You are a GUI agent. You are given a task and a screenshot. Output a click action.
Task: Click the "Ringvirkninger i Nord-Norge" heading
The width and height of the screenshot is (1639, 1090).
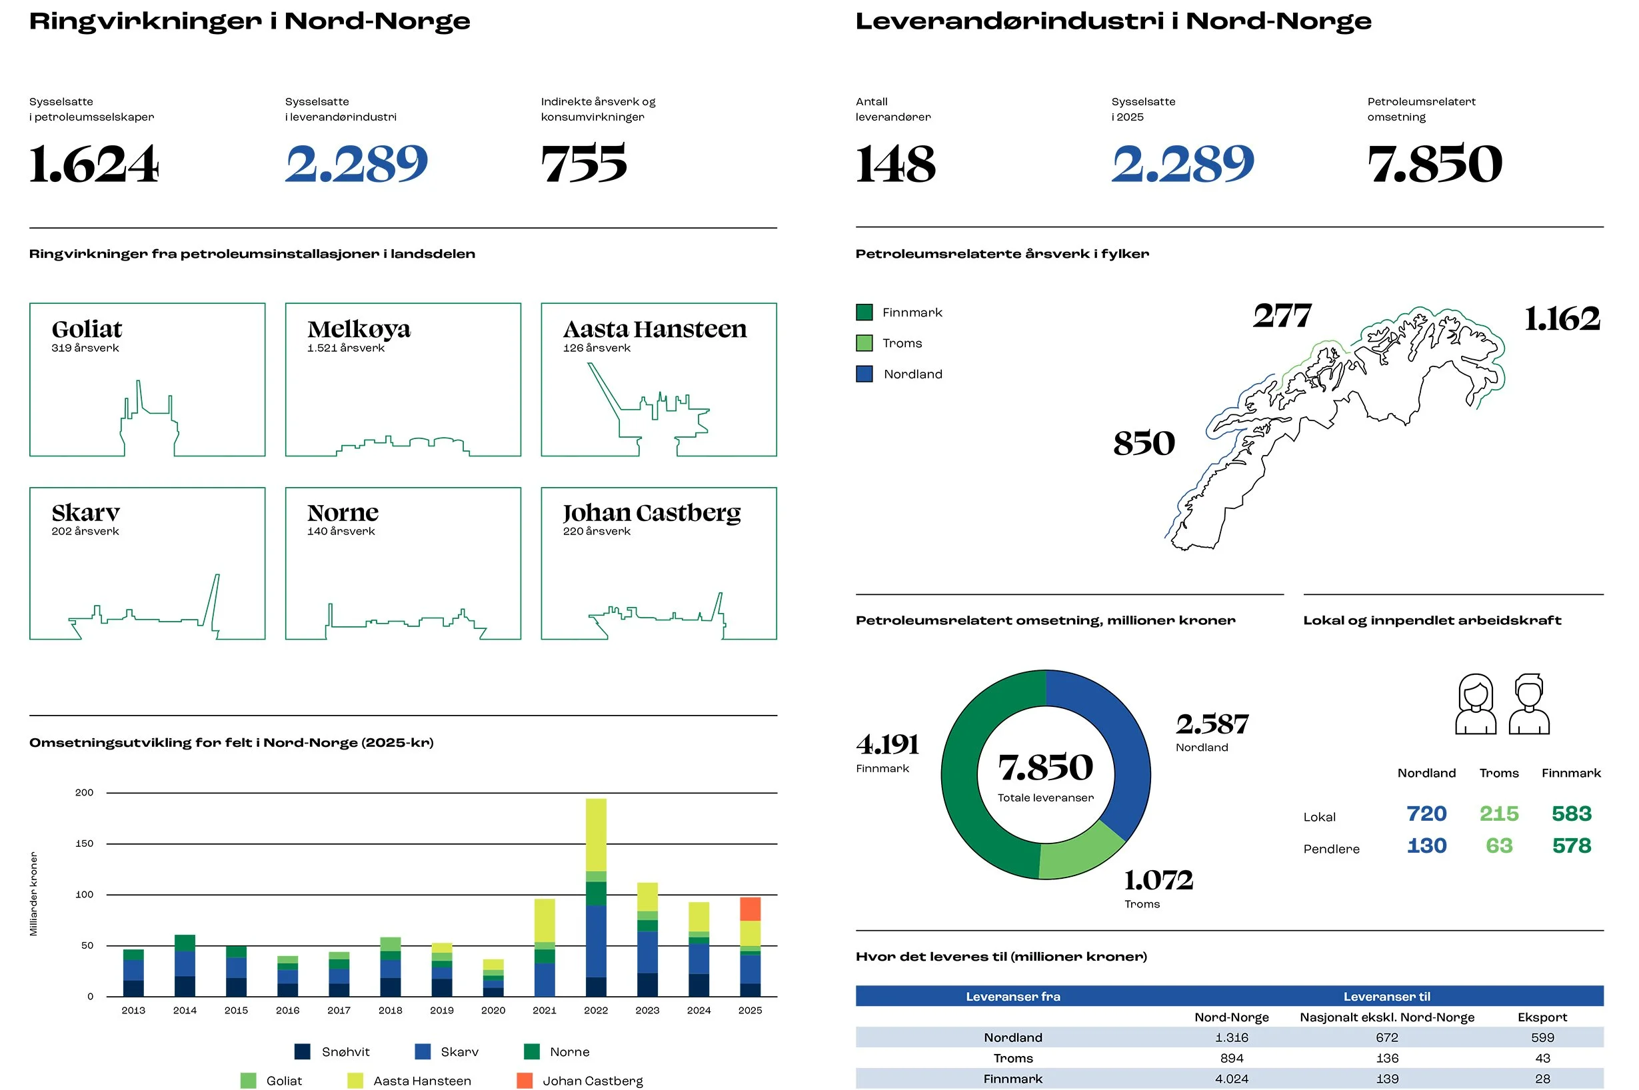pos(250,21)
